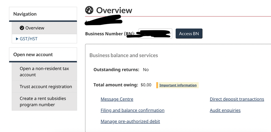The width and height of the screenshot is (271, 132).
Task: Open the Overview navigation item
Action: pos(44,28)
